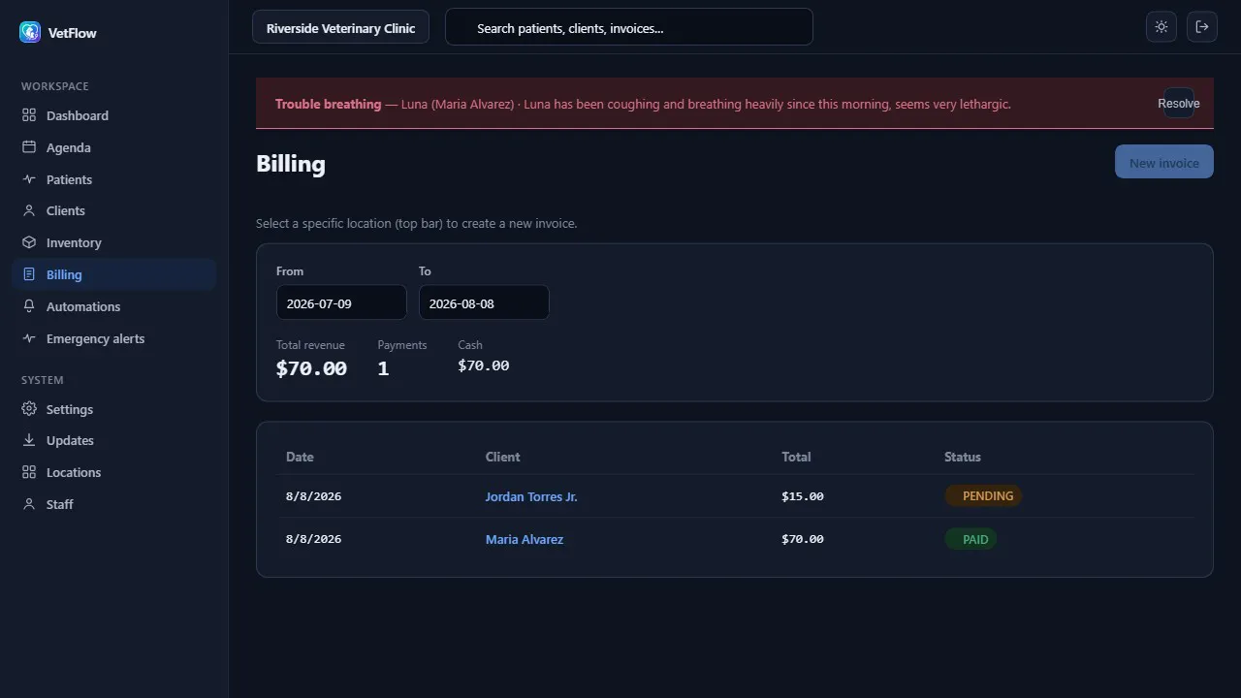Click the VetFlow logo icon
Screen dimensions: 1241x698
pyautogui.click(x=30, y=32)
